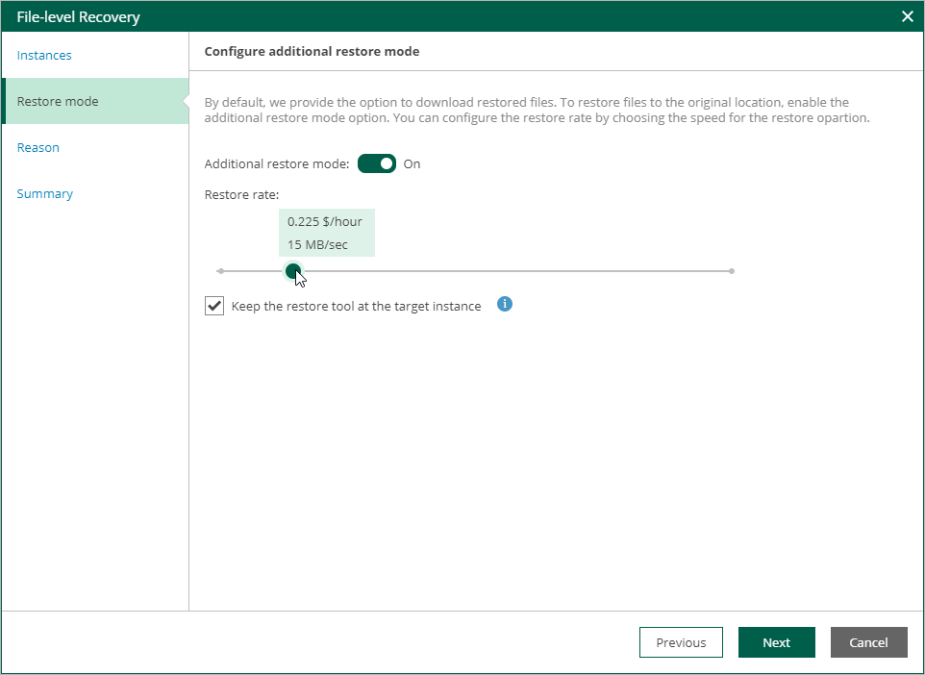Click the Configure additional restore mode heading
This screenshot has height=675, width=925.
coord(312,51)
